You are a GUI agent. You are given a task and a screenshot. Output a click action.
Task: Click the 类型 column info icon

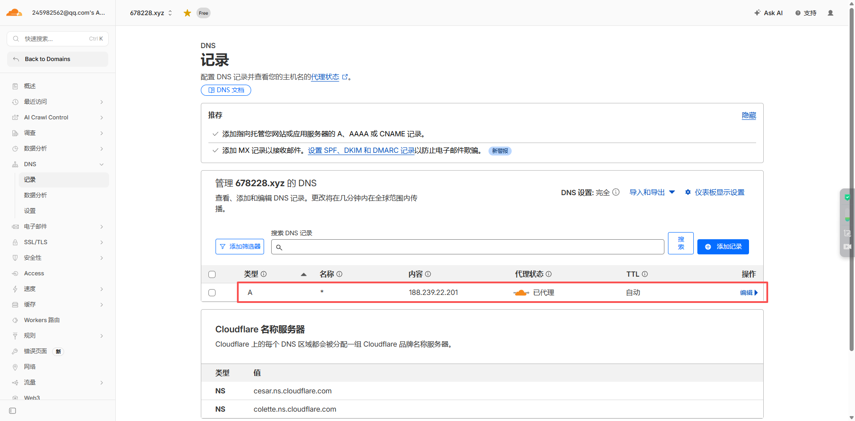[x=264, y=274]
